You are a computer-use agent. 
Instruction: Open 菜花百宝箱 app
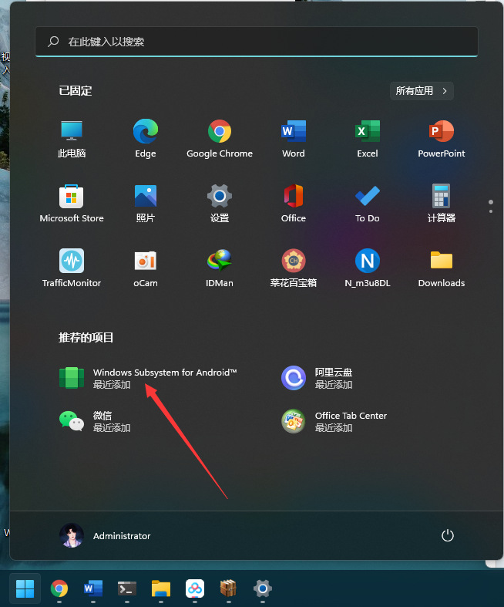pos(294,268)
